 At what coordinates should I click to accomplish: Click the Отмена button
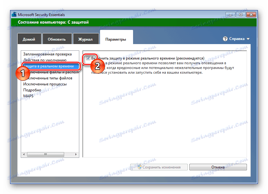pyautogui.click(x=218, y=167)
